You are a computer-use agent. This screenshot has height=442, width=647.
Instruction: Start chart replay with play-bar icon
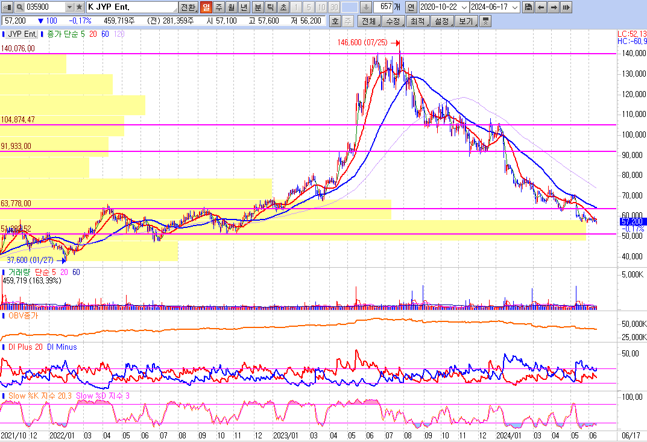click(x=567, y=7)
